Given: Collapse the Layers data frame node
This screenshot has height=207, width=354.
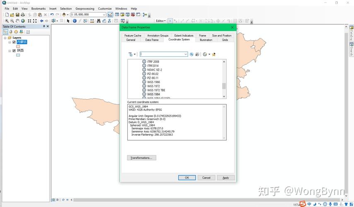Looking at the screenshot, I should pos(5,38).
